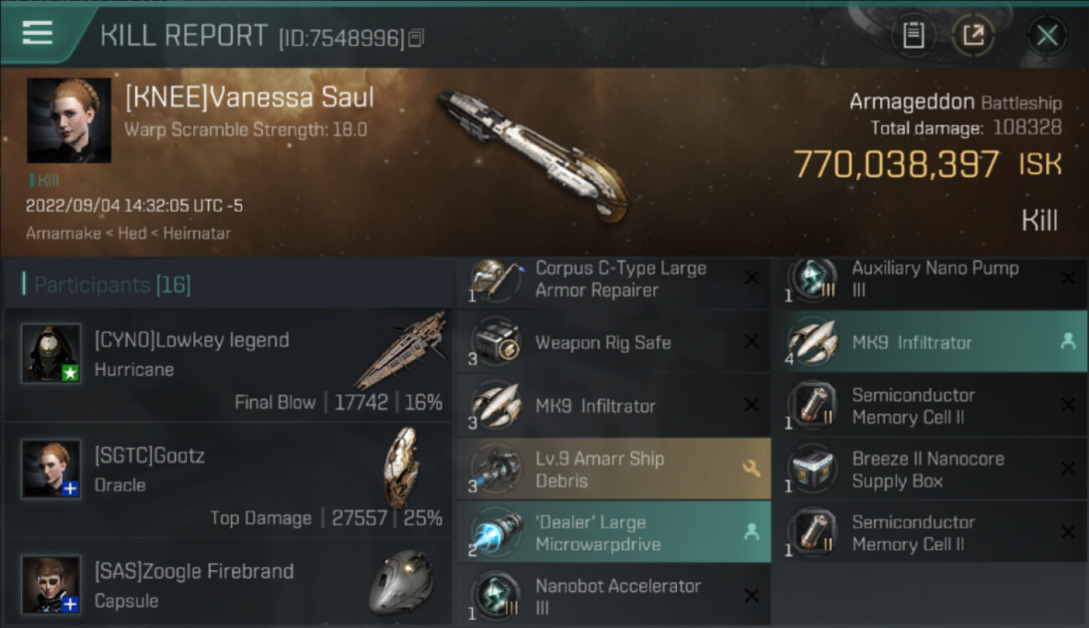Viewport: 1089px width, 628px height.
Task: Select the Auxiliary Nano Pump III item
Action: click(x=930, y=280)
